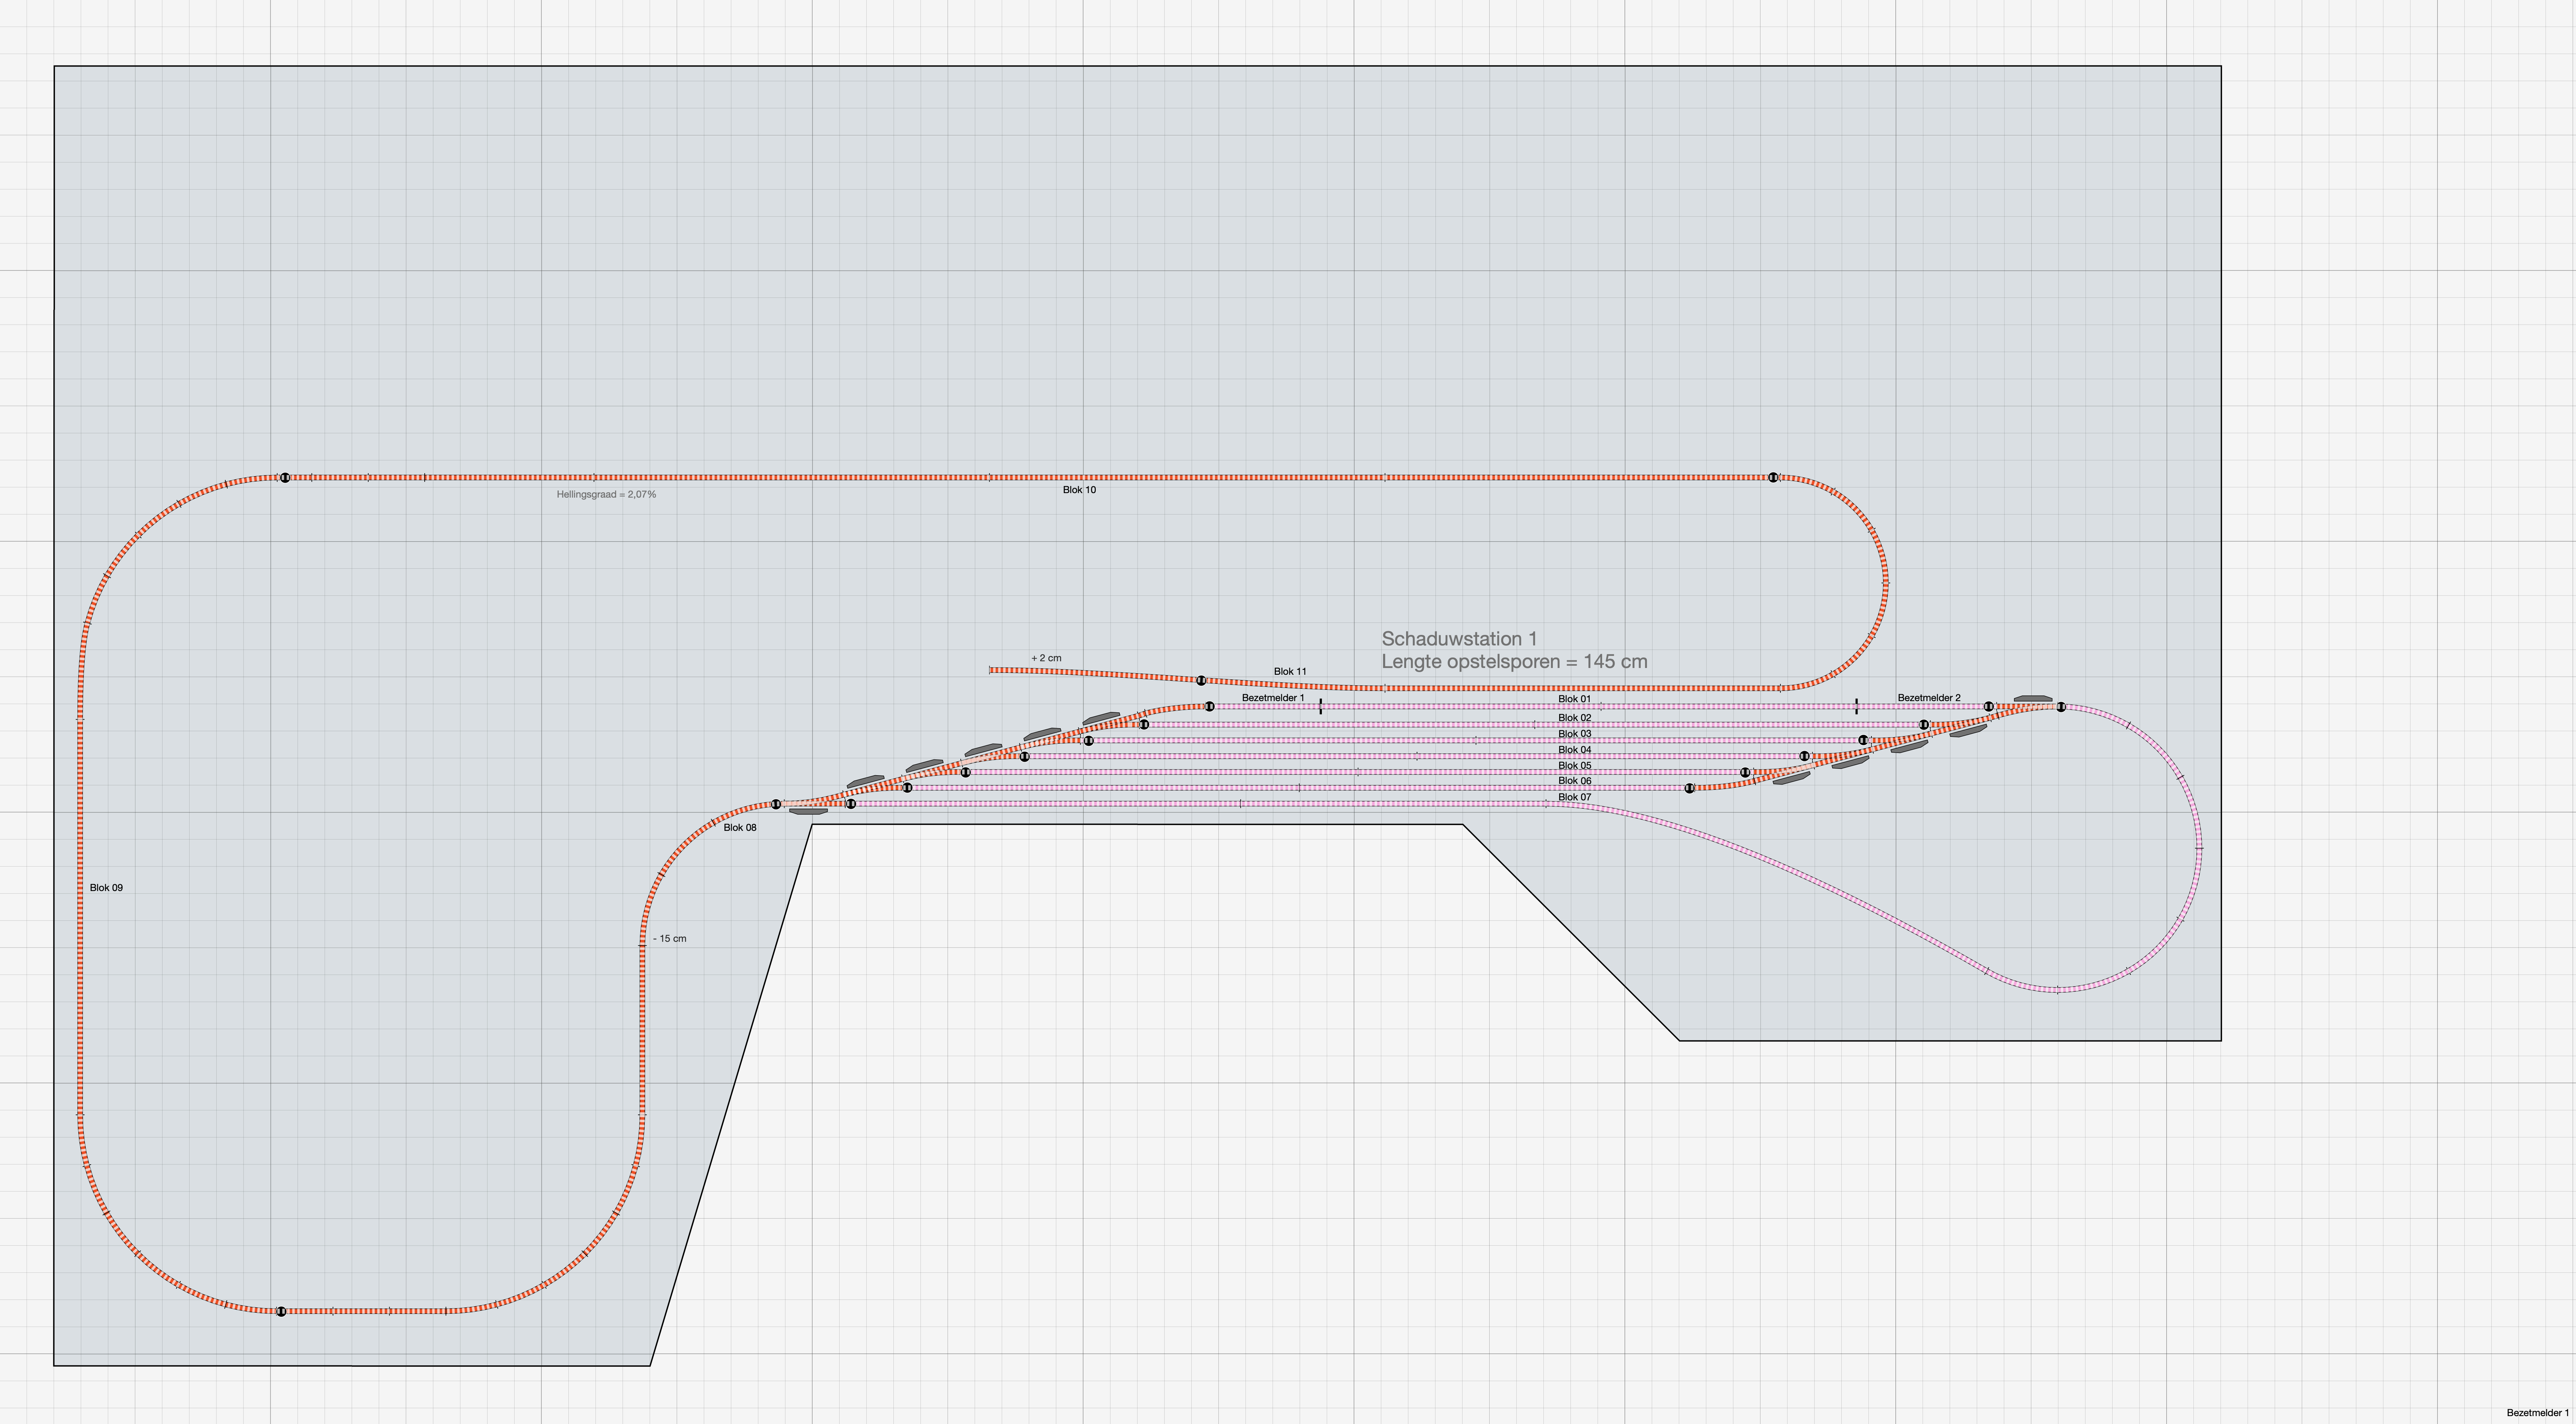This screenshot has height=1424, width=2576.
Task: Select the Blok 01 label
Action: pyautogui.click(x=1574, y=699)
